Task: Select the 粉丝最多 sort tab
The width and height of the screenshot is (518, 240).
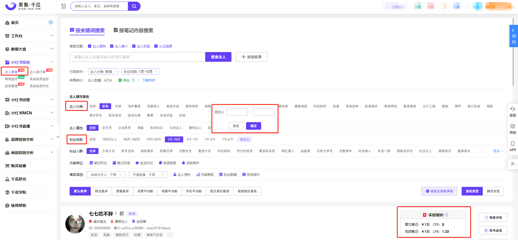Action: [x=101, y=191]
